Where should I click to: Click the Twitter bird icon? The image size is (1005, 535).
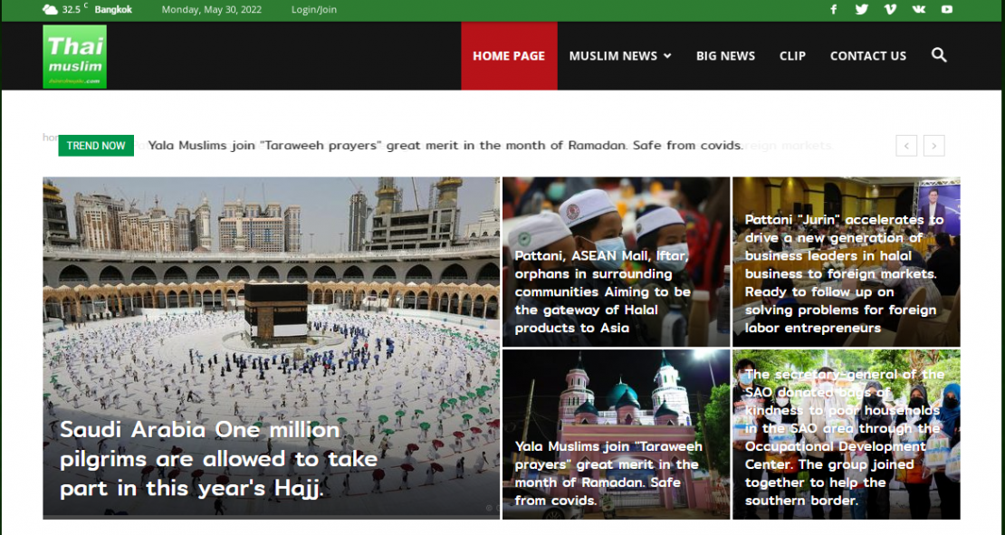click(861, 9)
